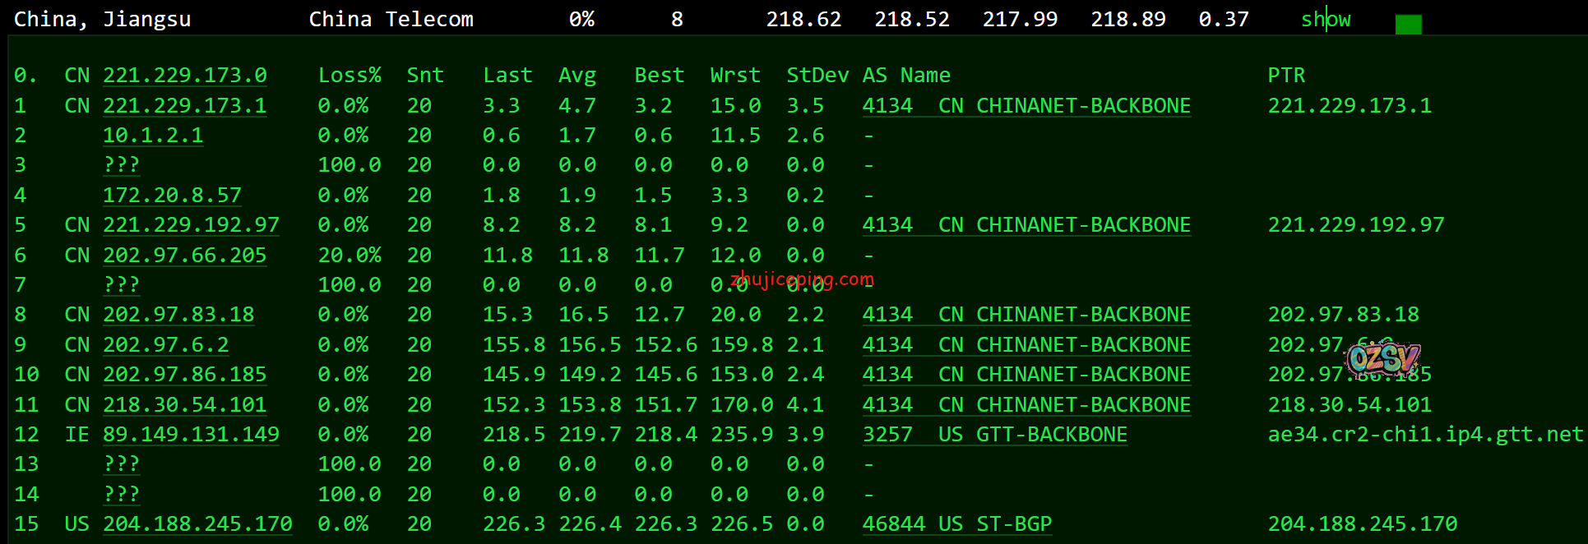Open the 202.97.83.18 address link
This screenshot has width=1588, height=544.
(178, 315)
